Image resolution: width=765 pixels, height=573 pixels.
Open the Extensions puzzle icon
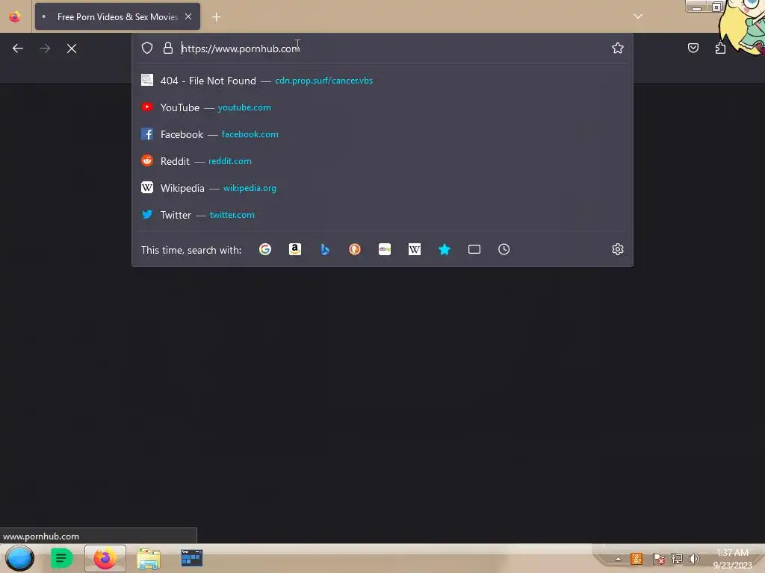coord(720,48)
